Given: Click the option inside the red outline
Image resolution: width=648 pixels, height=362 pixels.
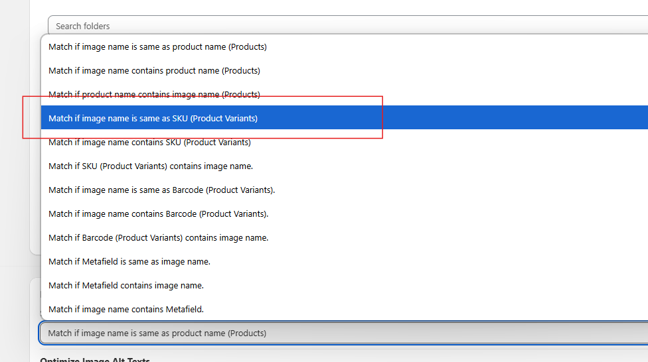Looking at the screenshot, I should [153, 119].
